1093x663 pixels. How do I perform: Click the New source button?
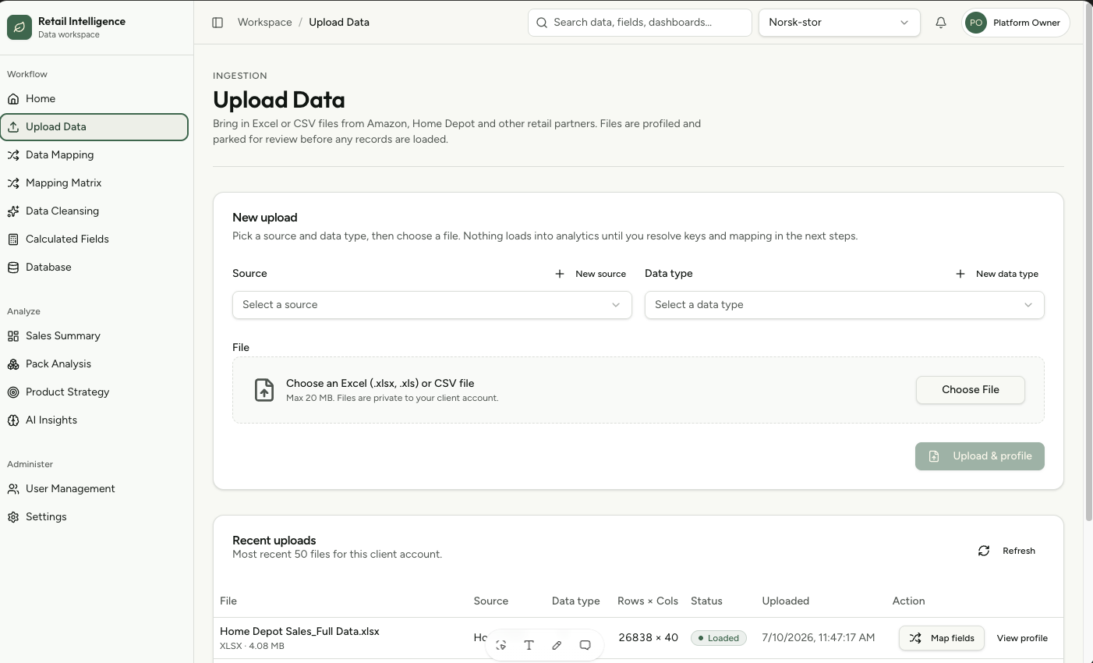(x=590, y=274)
